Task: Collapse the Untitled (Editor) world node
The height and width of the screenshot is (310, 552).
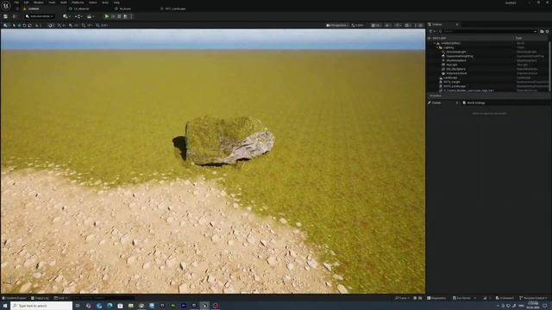Action: click(x=435, y=43)
